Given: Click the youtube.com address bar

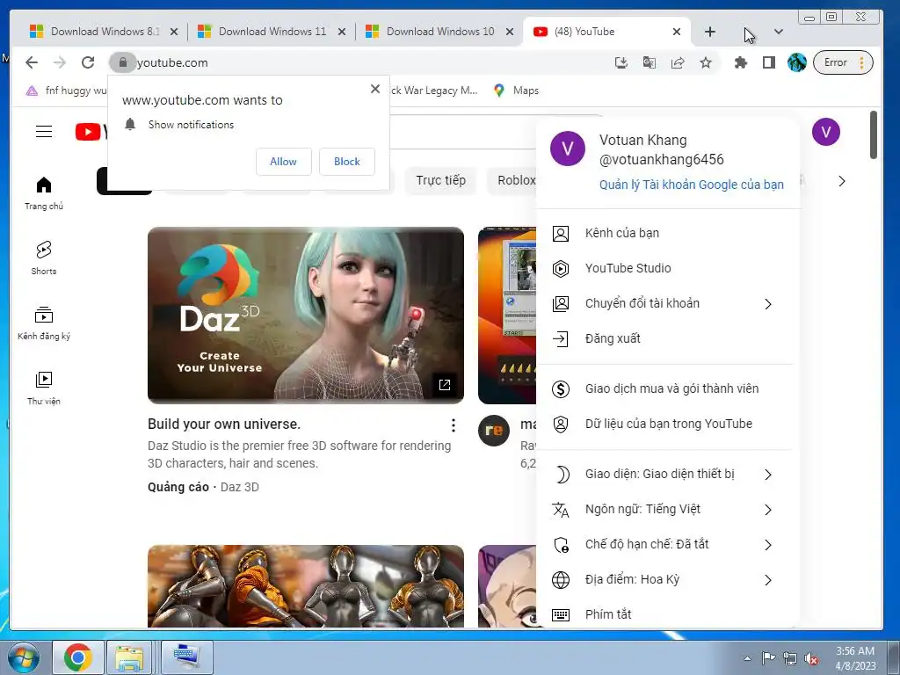Looking at the screenshot, I should tap(367, 62).
